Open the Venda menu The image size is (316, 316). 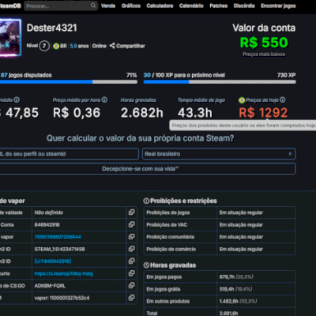(x=108, y=6)
